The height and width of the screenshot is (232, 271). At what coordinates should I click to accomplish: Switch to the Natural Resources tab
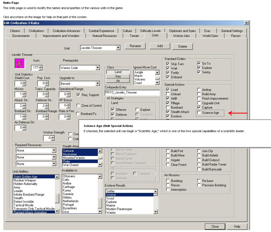[105, 36]
